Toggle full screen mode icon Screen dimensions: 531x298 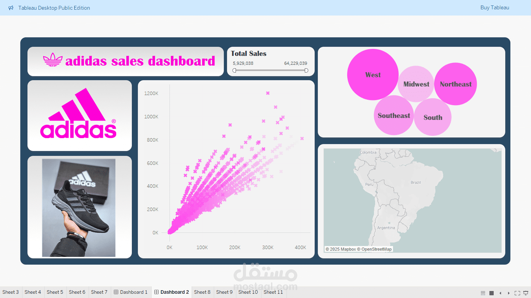pos(517,293)
